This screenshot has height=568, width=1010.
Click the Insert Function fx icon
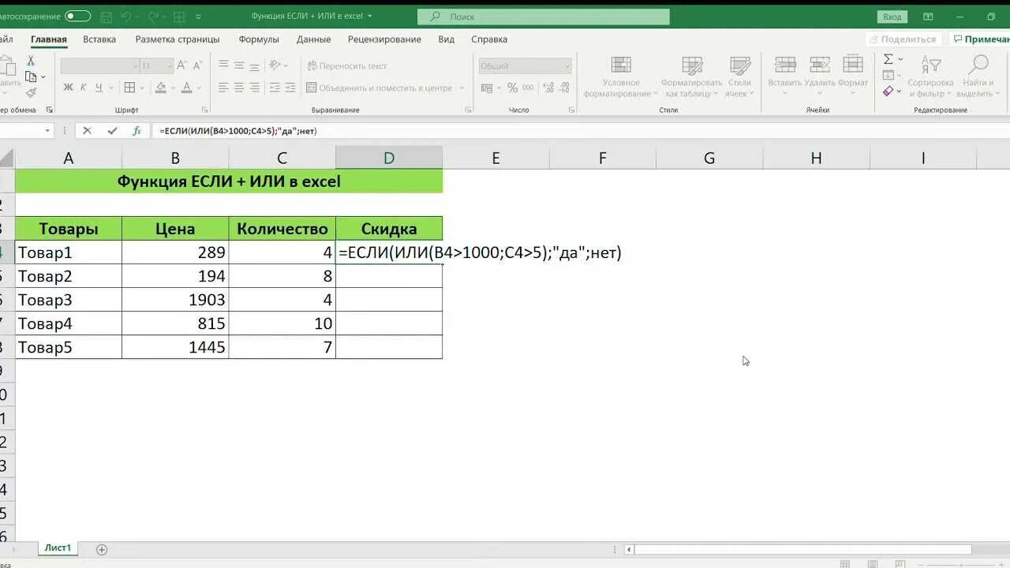(x=137, y=131)
